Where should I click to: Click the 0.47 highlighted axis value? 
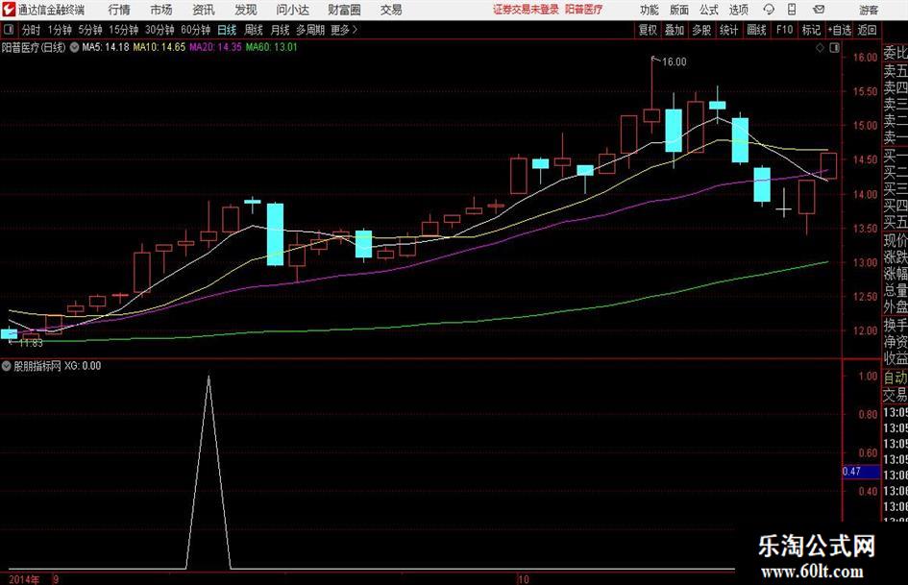[x=861, y=472]
